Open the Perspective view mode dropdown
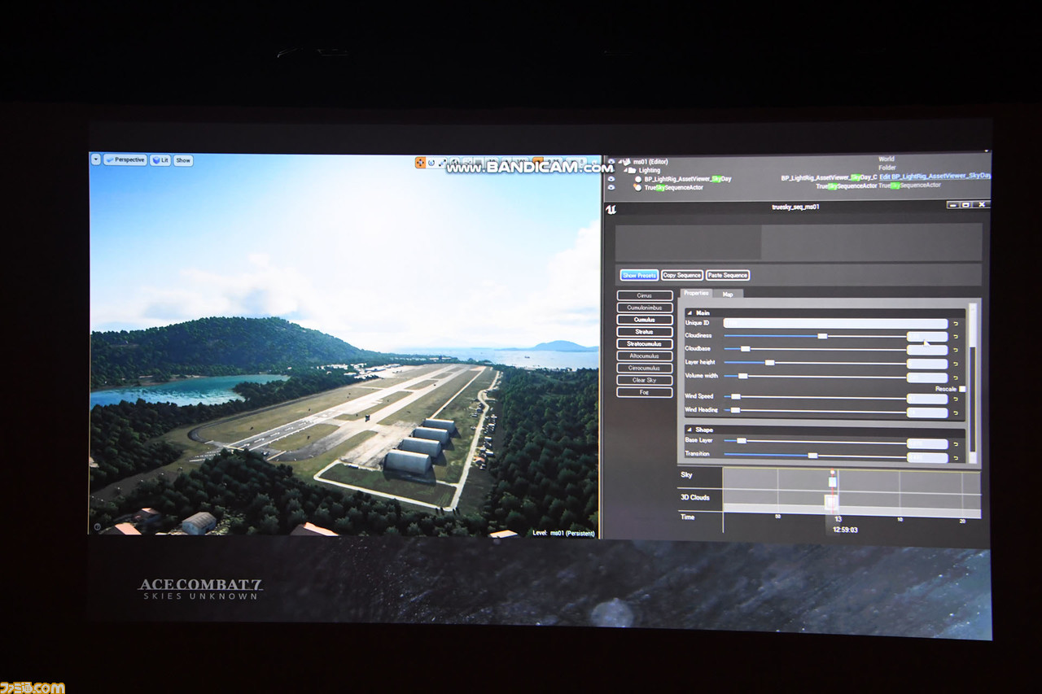 [125, 159]
